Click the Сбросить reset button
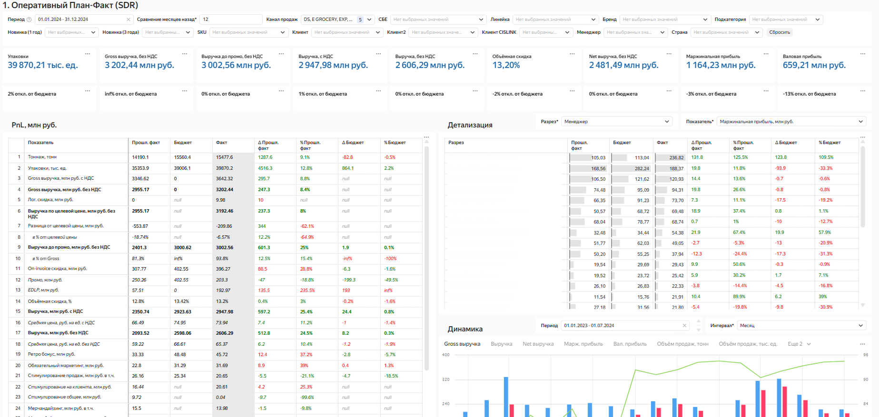The height and width of the screenshot is (417, 879). pyautogui.click(x=780, y=32)
